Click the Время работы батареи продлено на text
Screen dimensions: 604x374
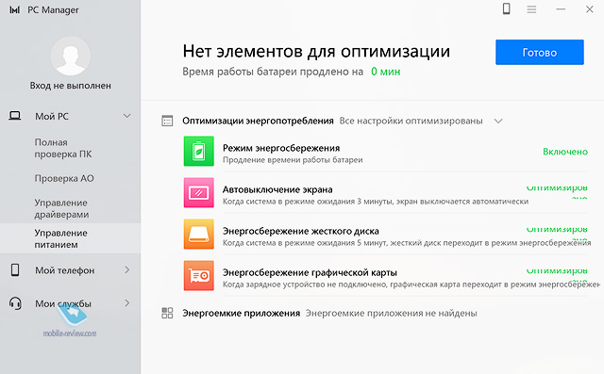[273, 72]
